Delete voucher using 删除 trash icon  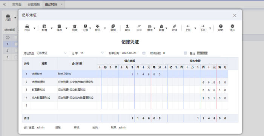[75, 28]
